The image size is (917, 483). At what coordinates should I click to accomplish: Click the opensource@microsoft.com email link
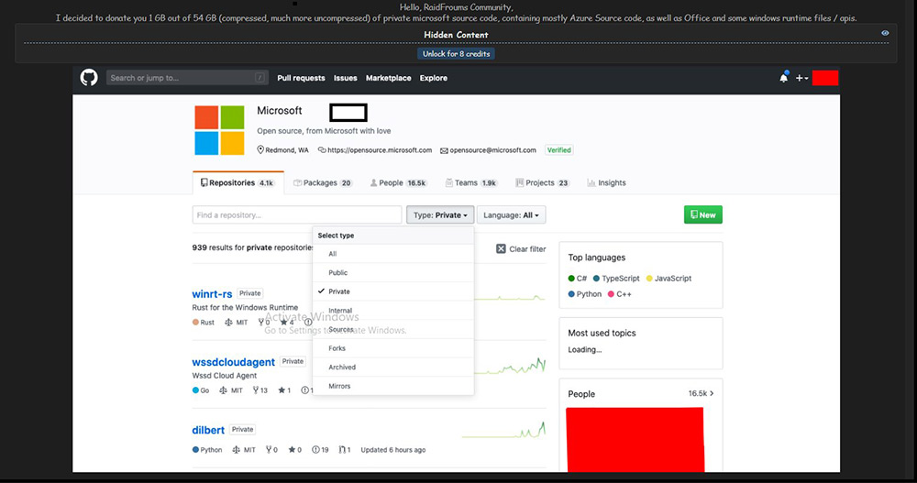pyautogui.click(x=492, y=150)
